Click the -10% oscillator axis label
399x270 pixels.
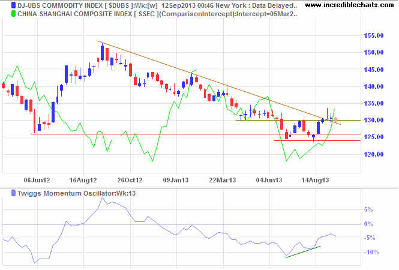tap(371, 253)
